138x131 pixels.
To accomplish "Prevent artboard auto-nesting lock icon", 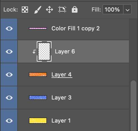I will [x=62, y=10].
